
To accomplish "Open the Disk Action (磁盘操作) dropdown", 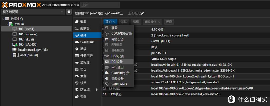I will coord(152,22).
